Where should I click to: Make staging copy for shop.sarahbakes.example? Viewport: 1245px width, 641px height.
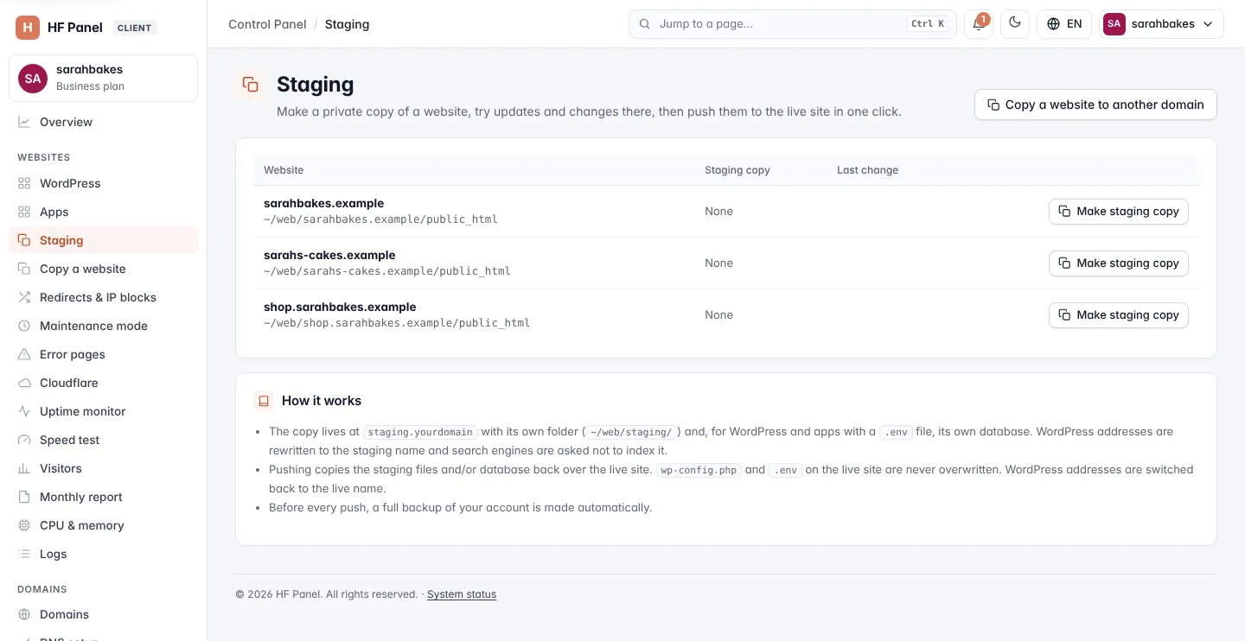coord(1119,315)
